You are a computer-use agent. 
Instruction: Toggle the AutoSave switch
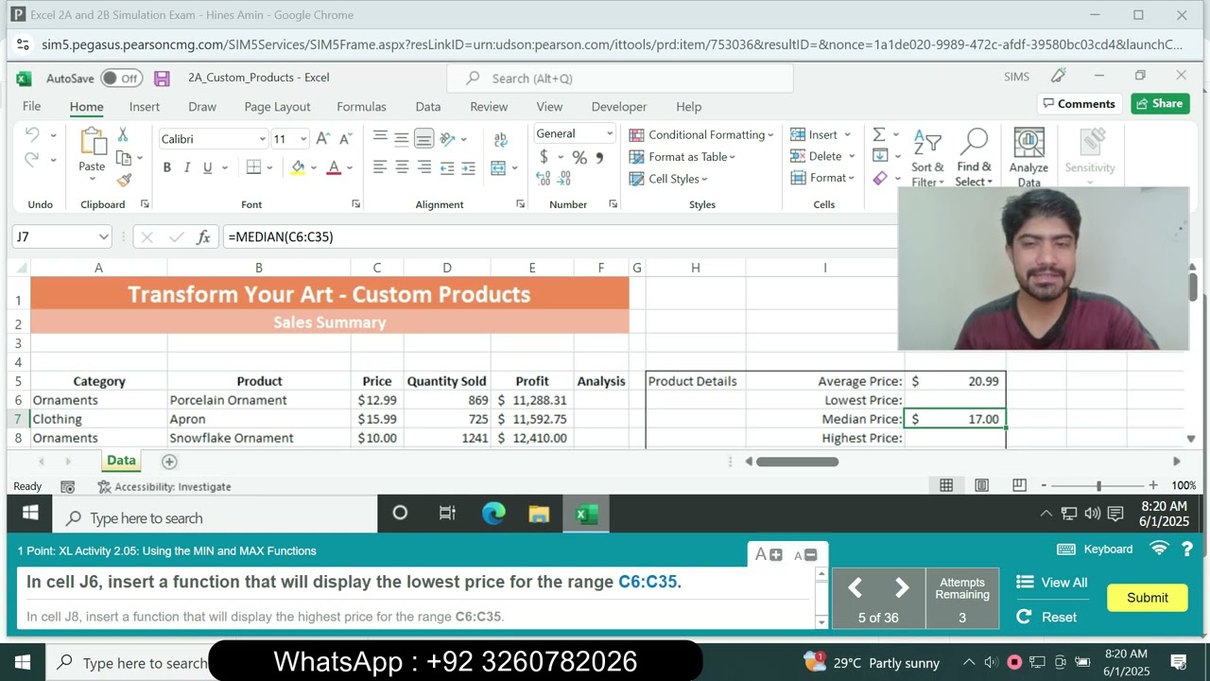coord(121,79)
